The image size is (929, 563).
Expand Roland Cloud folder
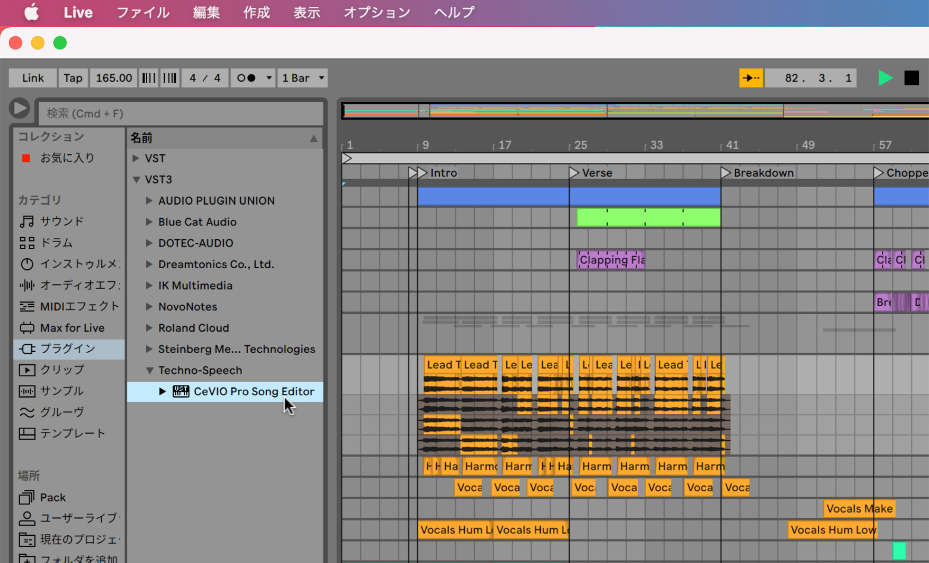point(149,328)
